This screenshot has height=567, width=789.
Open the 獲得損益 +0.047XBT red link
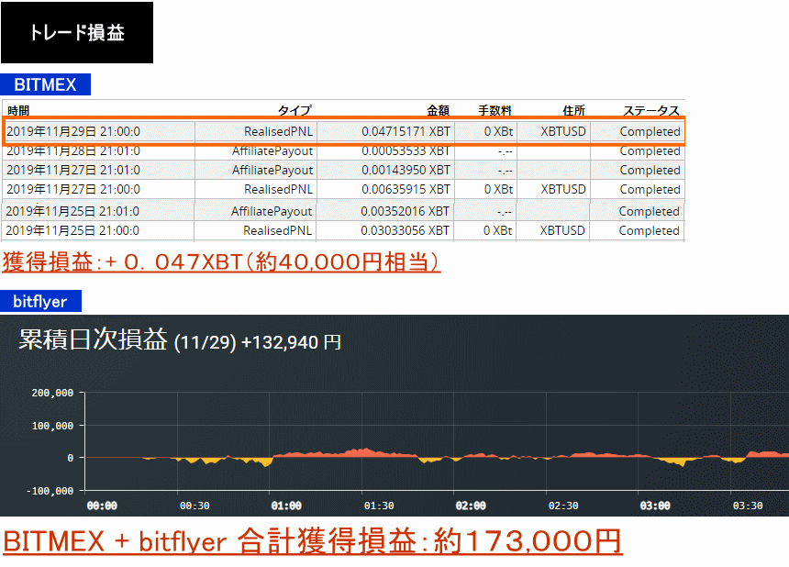[x=220, y=262]
